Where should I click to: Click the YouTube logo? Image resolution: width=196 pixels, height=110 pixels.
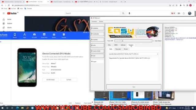click(12, 13)
